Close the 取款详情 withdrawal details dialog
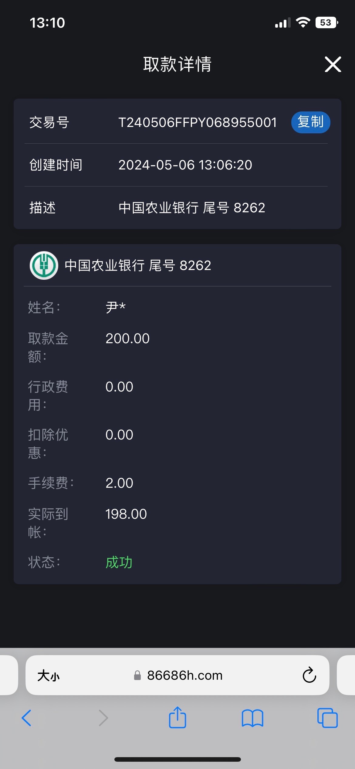This screenshot has width=355, height=769. tap(333, 64)
